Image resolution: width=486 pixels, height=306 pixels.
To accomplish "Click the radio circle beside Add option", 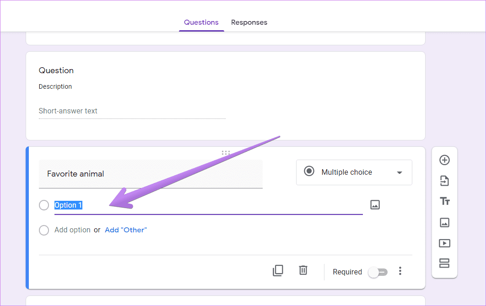I will tap(43, 230).
